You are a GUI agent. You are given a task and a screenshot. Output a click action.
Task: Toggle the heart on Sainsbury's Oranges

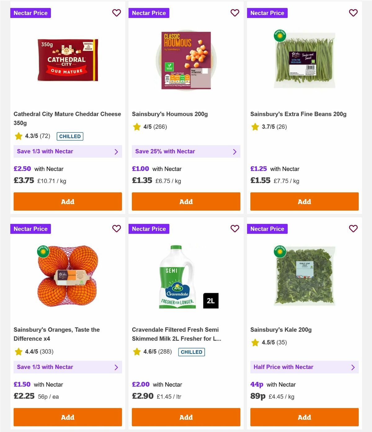tap(117, 229)
